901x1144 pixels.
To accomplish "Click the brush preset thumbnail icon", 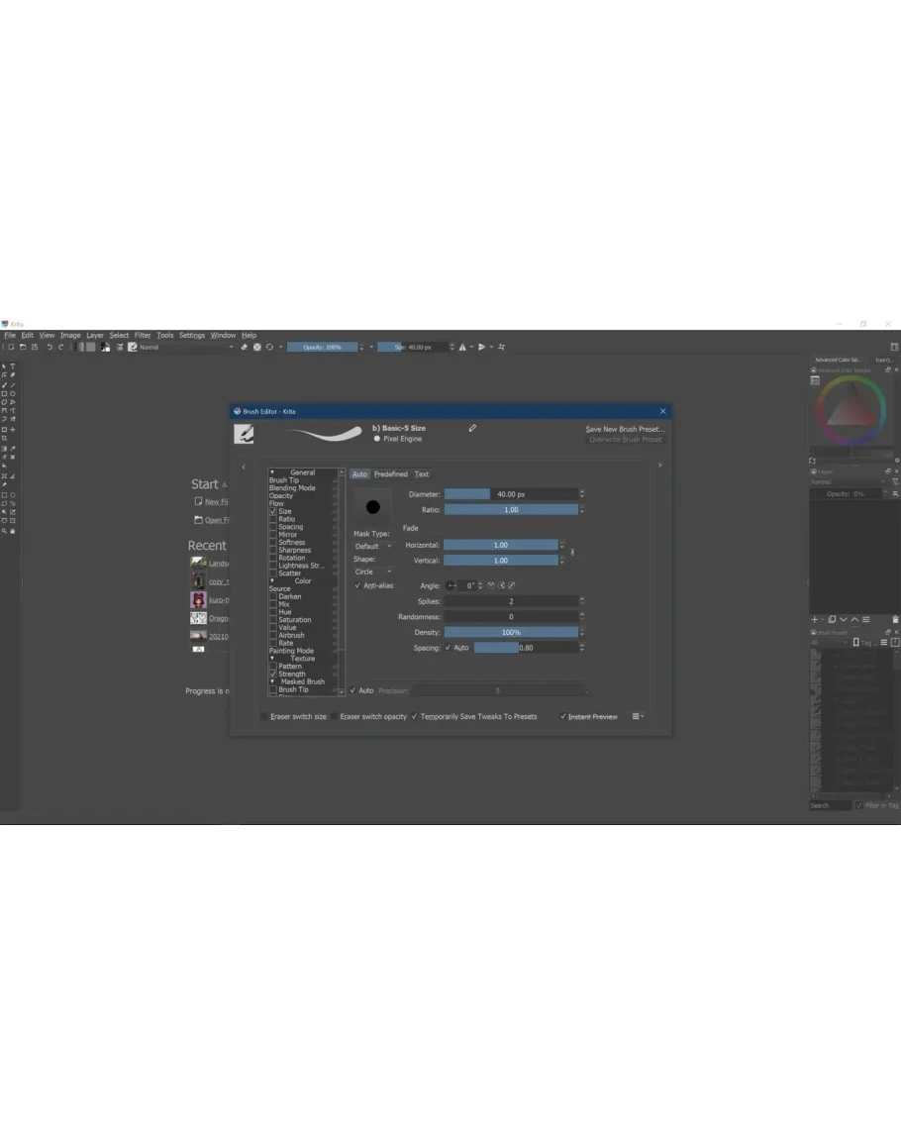I will coord(244,434).
